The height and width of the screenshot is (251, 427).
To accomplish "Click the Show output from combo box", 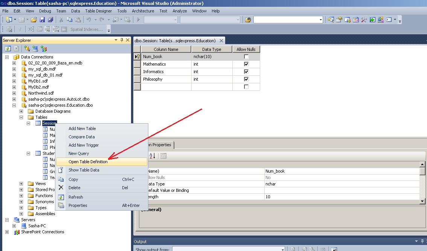I will tap(229, 249).
